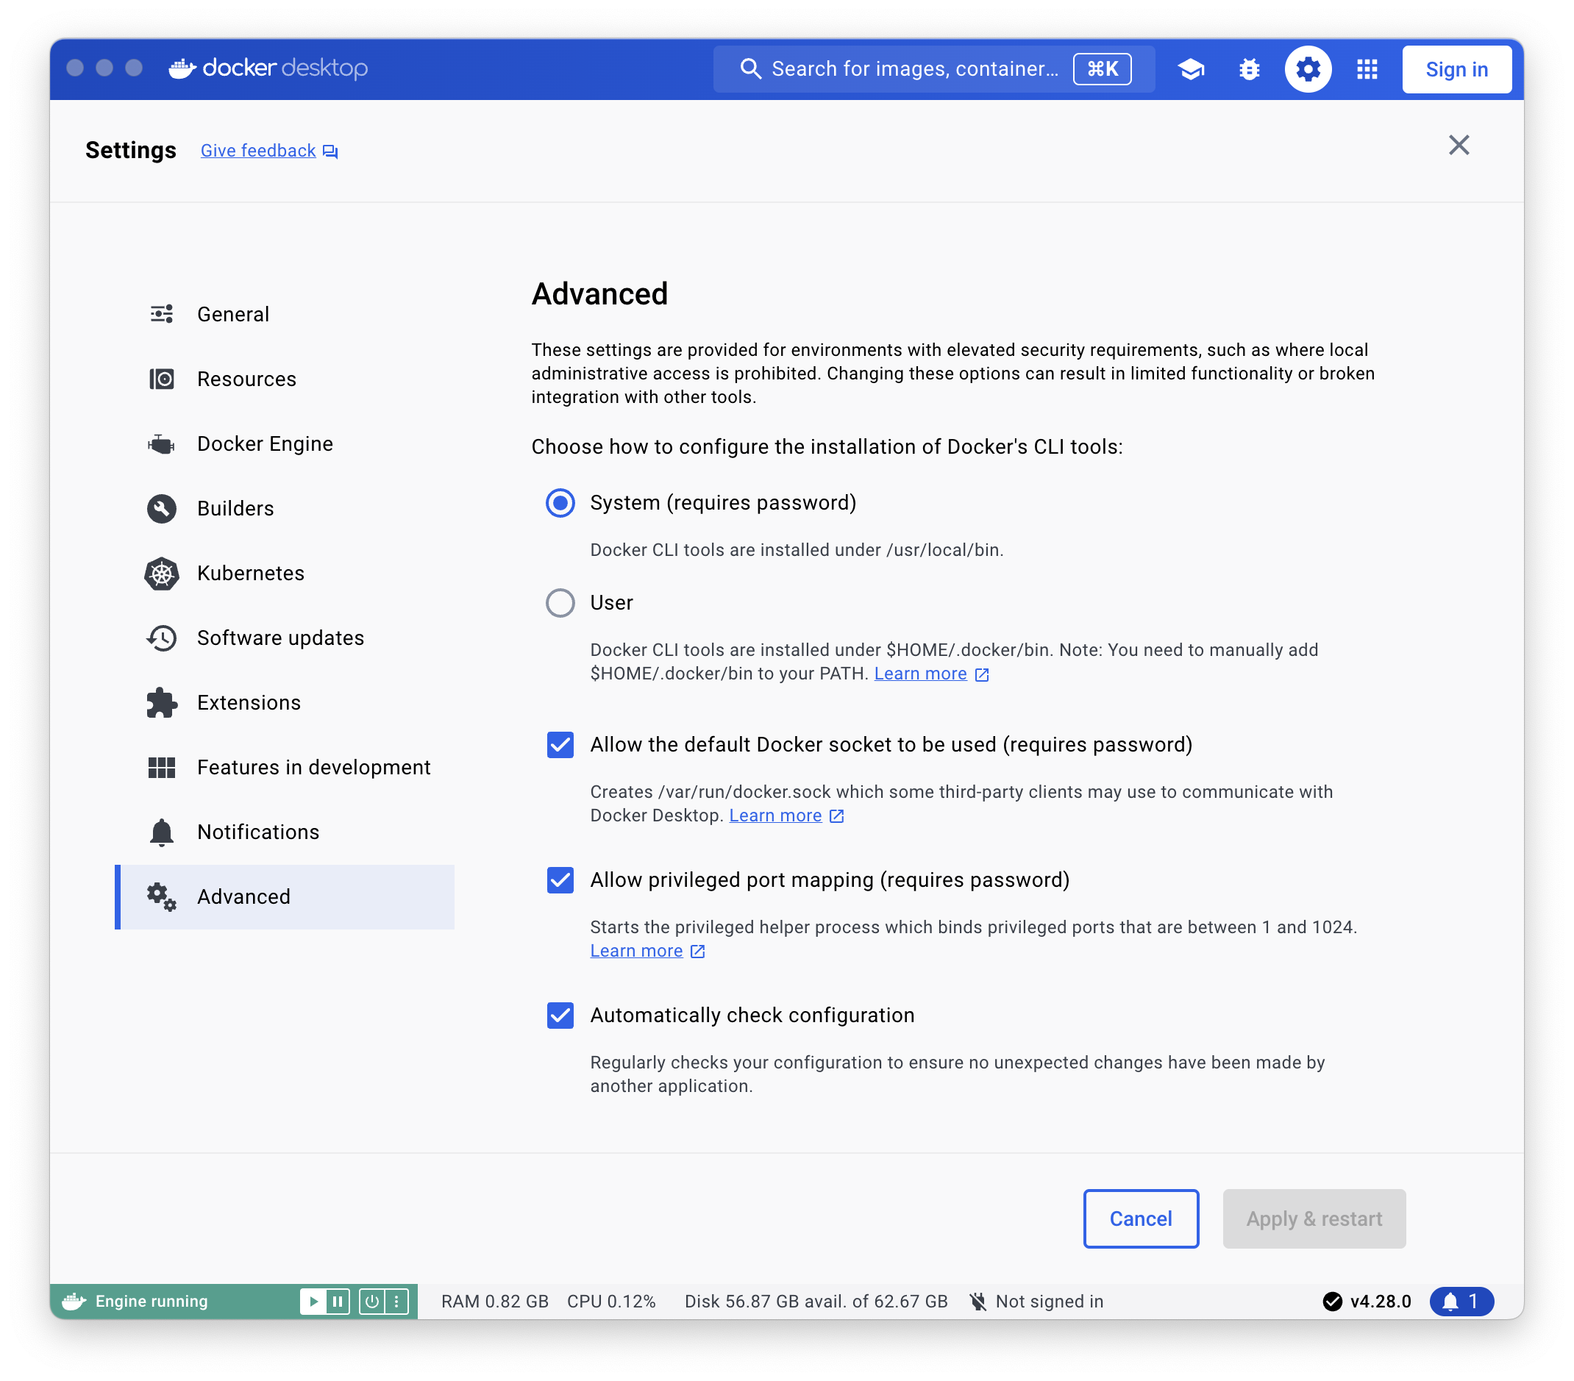Screen dimensions: 1574x1381
Task: Click the power icon in engine status bar
Action: point(372,1301)
